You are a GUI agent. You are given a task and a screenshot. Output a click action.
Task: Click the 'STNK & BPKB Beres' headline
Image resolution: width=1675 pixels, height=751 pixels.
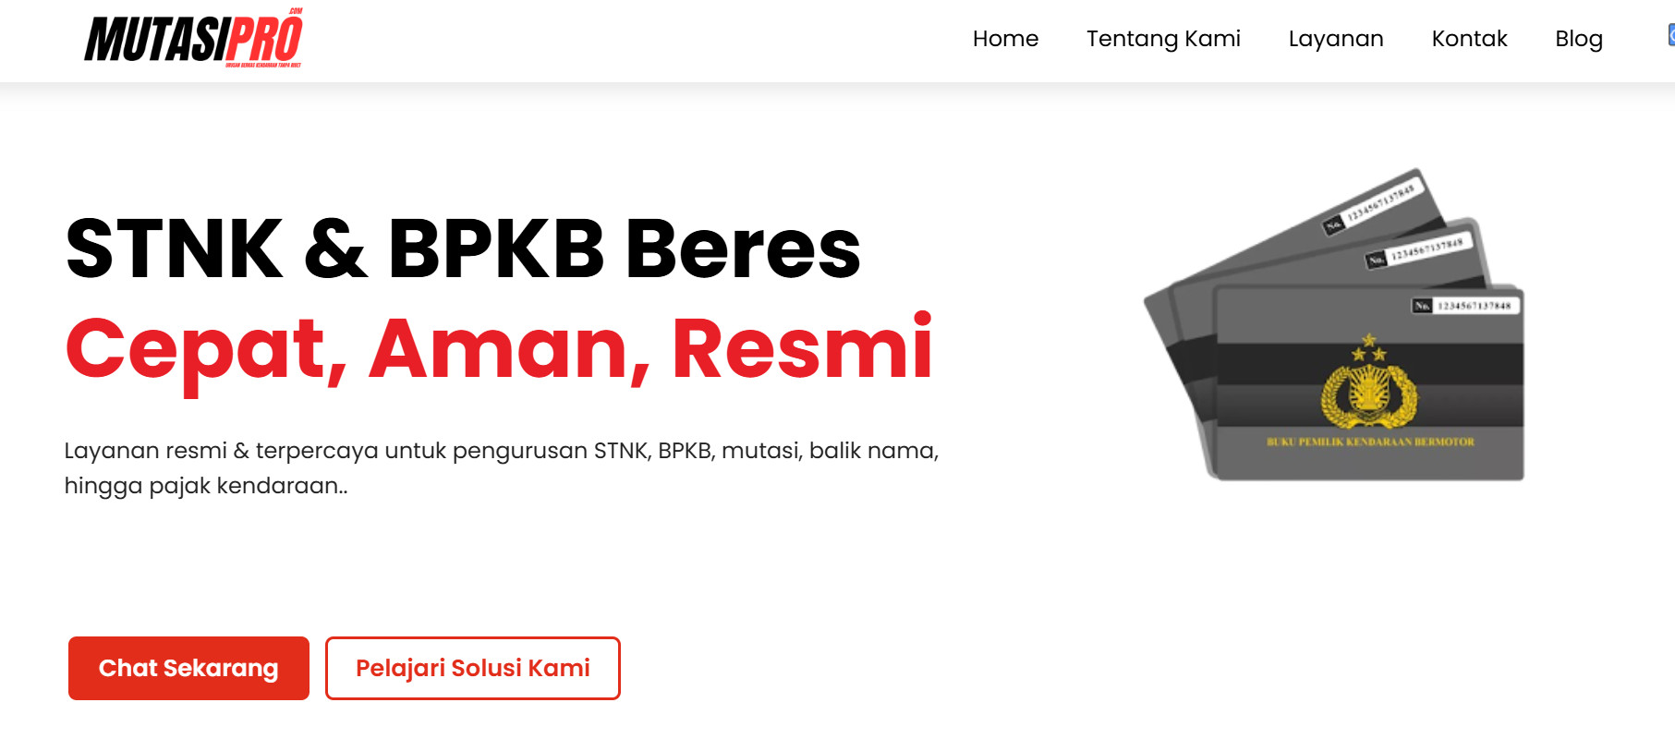[x=463, y=248]
